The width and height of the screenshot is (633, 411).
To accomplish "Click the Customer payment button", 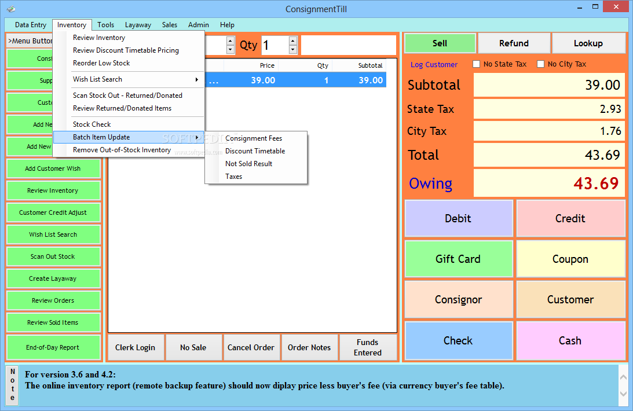I will pyautogui.click(x=570, y=300).
